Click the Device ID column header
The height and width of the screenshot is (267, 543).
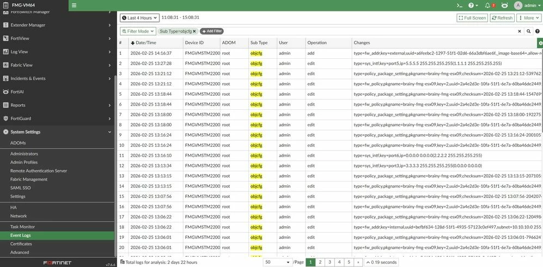point(194,43)
